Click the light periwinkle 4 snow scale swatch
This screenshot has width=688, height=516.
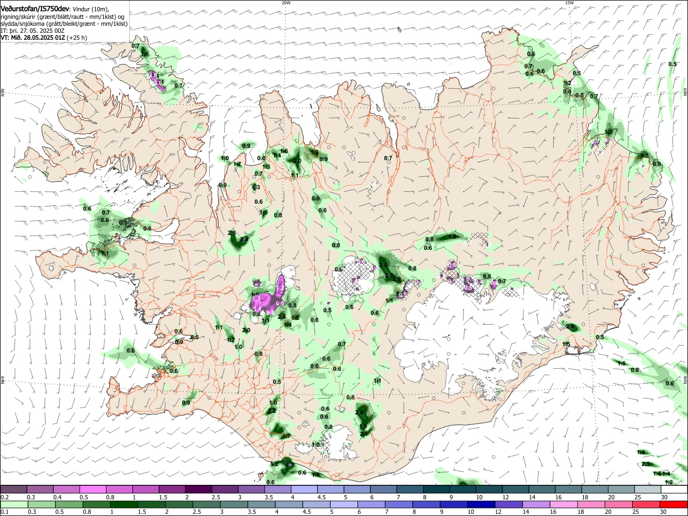point(304,489)
